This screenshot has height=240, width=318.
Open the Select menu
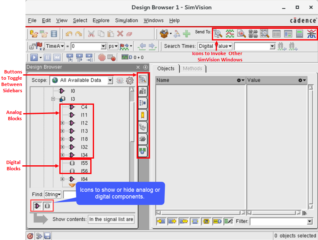[x=80, y=20]
